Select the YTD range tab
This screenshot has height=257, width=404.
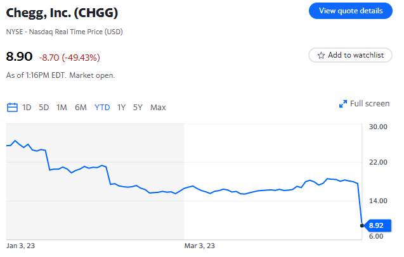[102, 107]
